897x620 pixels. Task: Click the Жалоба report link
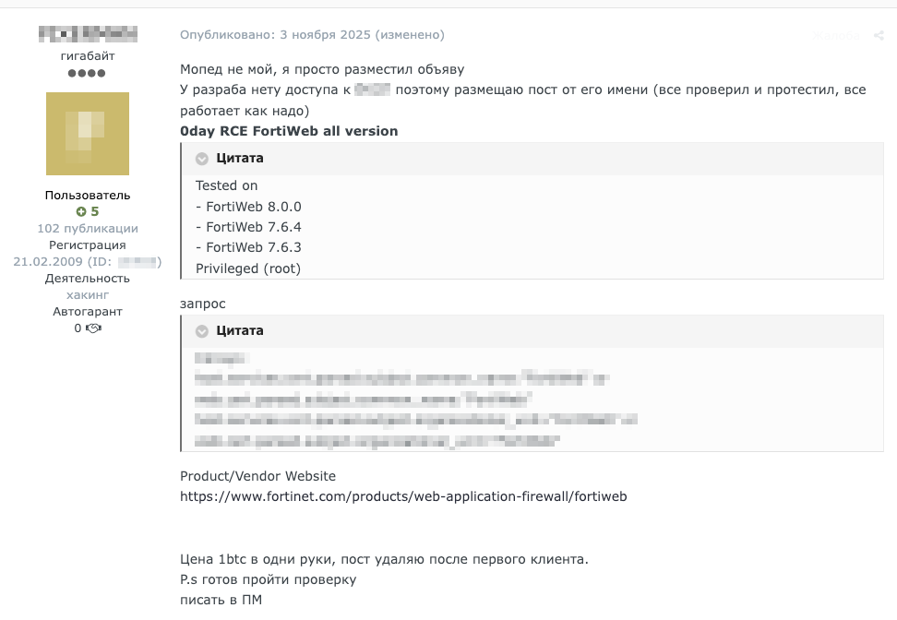tap(836, 36)
